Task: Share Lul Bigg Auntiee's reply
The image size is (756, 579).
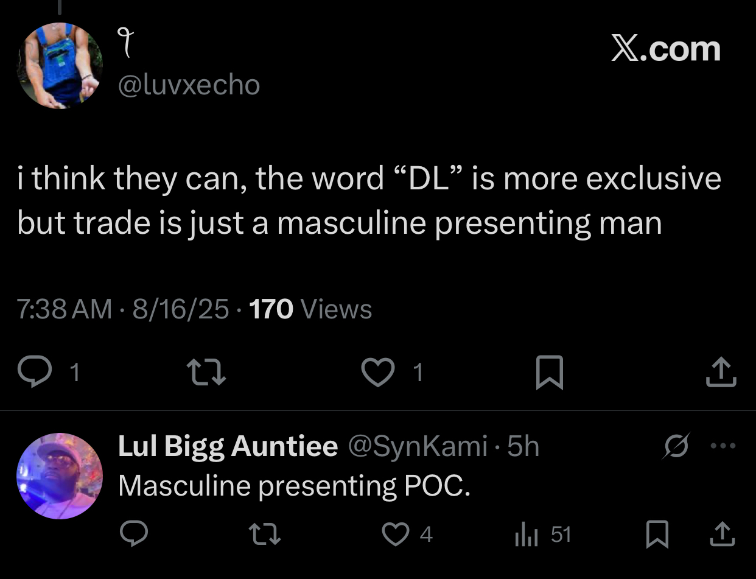Action: point(721,535)
